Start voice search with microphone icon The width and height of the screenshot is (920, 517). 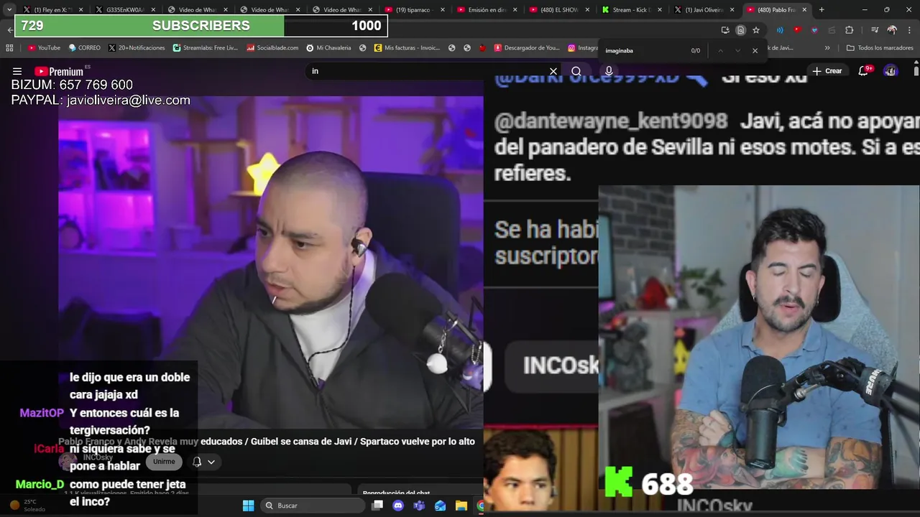click(609, 71)
